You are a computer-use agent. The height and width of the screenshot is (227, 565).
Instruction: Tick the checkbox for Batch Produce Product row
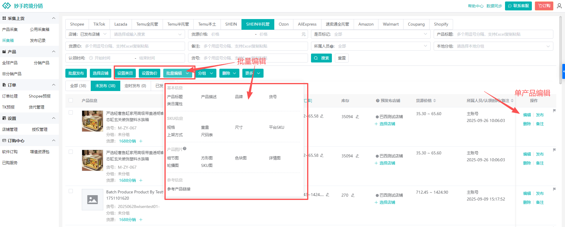pos(71,191)
